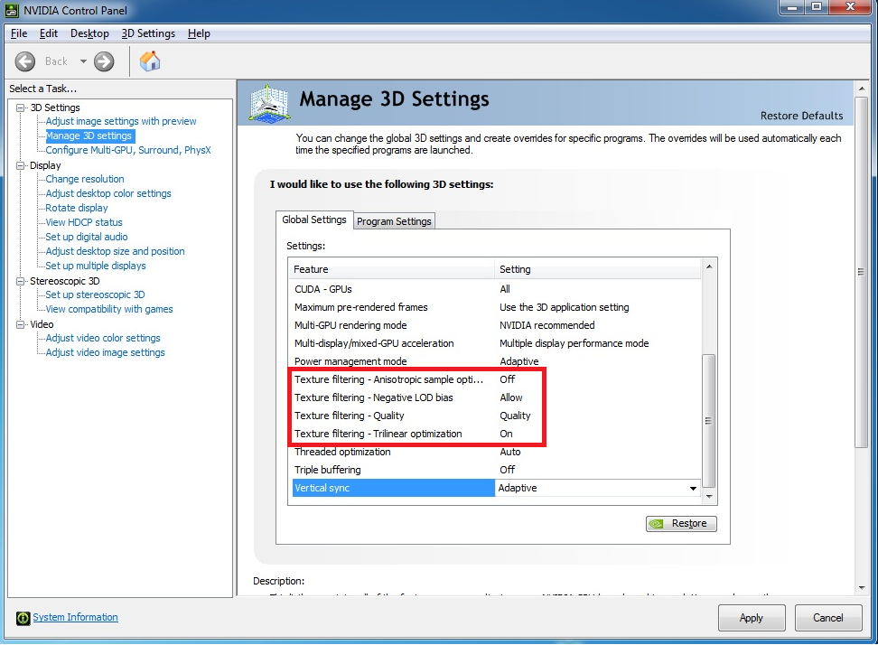Open the Vertical sync dropdown
Image resolution: width=878 pixels, height=645 pixels.
pos(693,489)
